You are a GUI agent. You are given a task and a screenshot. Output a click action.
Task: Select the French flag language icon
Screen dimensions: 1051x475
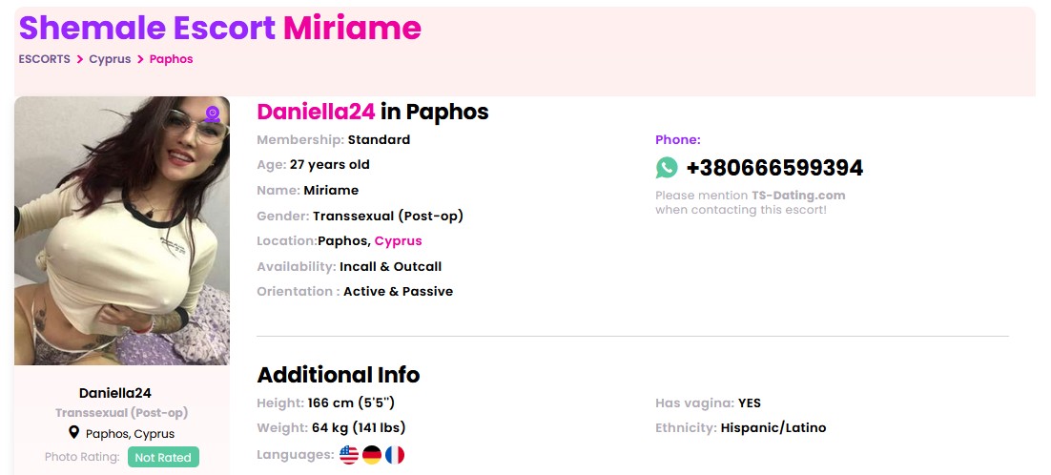point(395,455)
